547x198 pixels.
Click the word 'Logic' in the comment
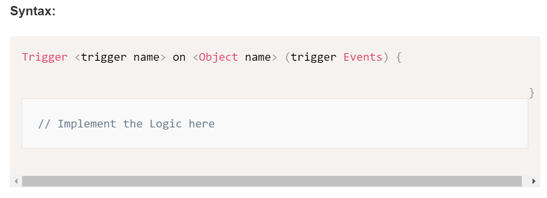166,124
